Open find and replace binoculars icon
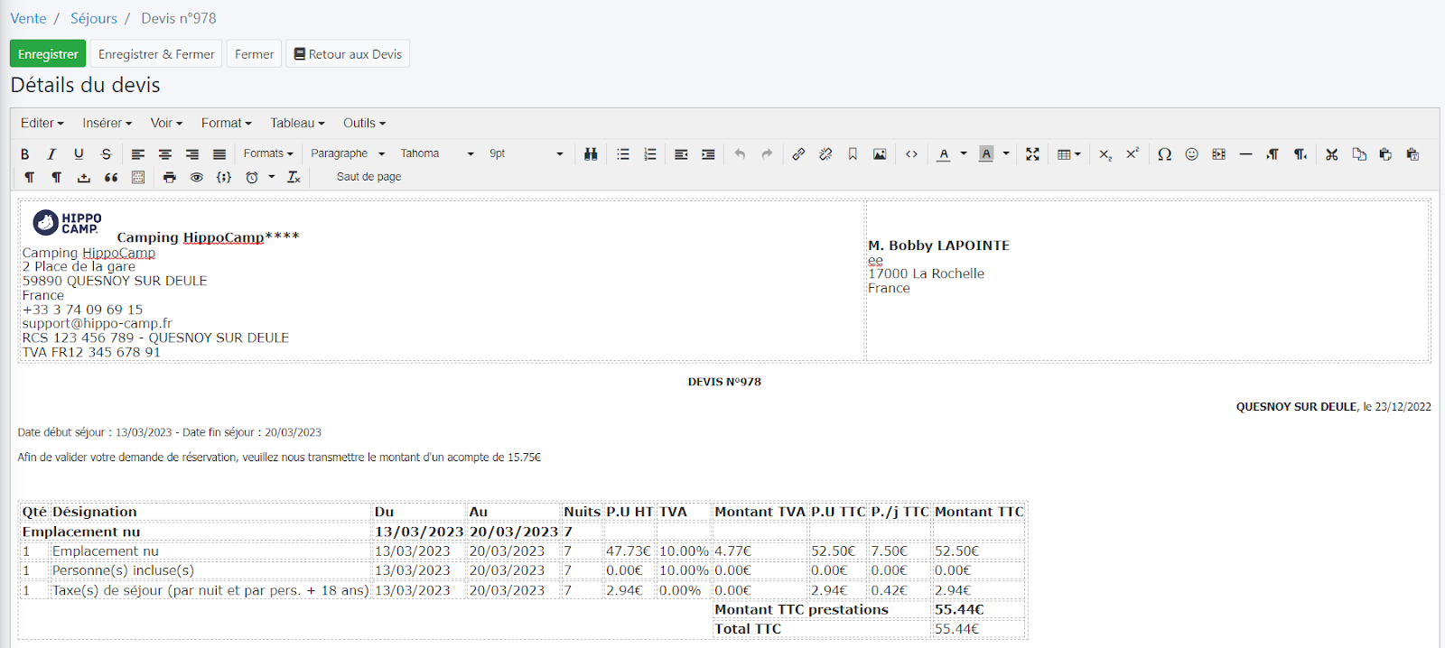 pos(591,154)
